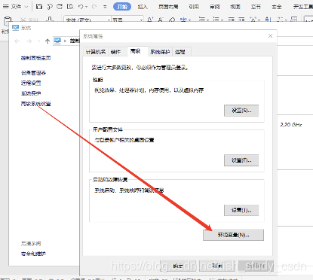Click the bulleted list icon in ribbon
Screen dimensions: 313x280
(x=202, y=20)
